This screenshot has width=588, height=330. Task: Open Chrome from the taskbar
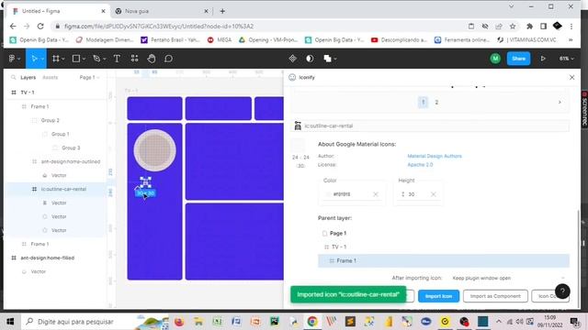(312, 322)
